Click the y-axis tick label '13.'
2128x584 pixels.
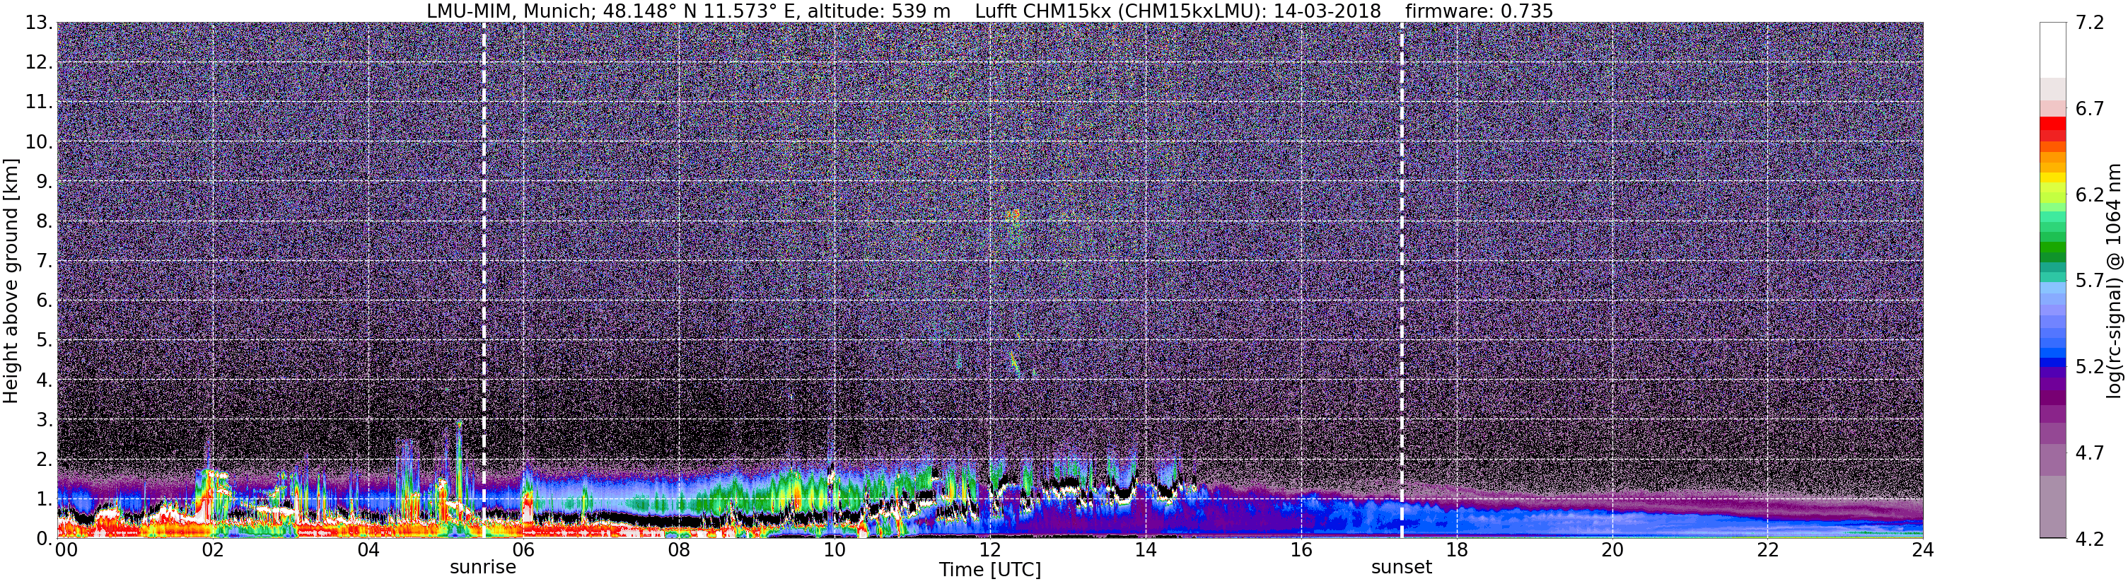(39, 23)
